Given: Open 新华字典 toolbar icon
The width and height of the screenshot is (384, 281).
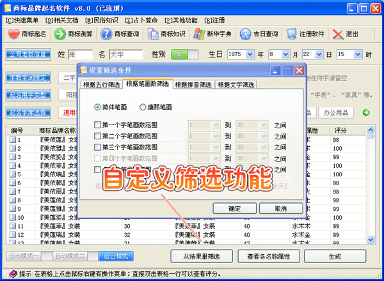Looking at the screenshot, I should click(x=199, y=34).
